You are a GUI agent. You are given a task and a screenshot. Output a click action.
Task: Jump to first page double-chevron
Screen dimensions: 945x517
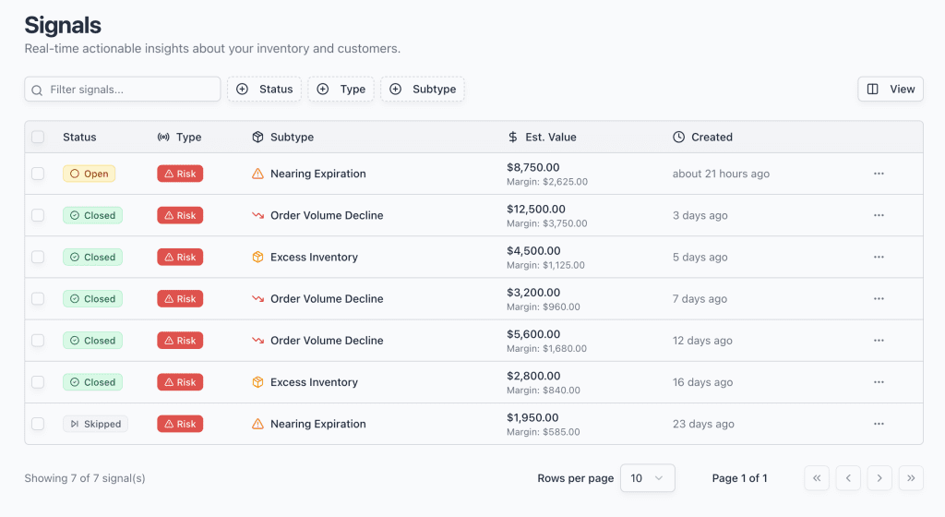click(x=817, y=478)
